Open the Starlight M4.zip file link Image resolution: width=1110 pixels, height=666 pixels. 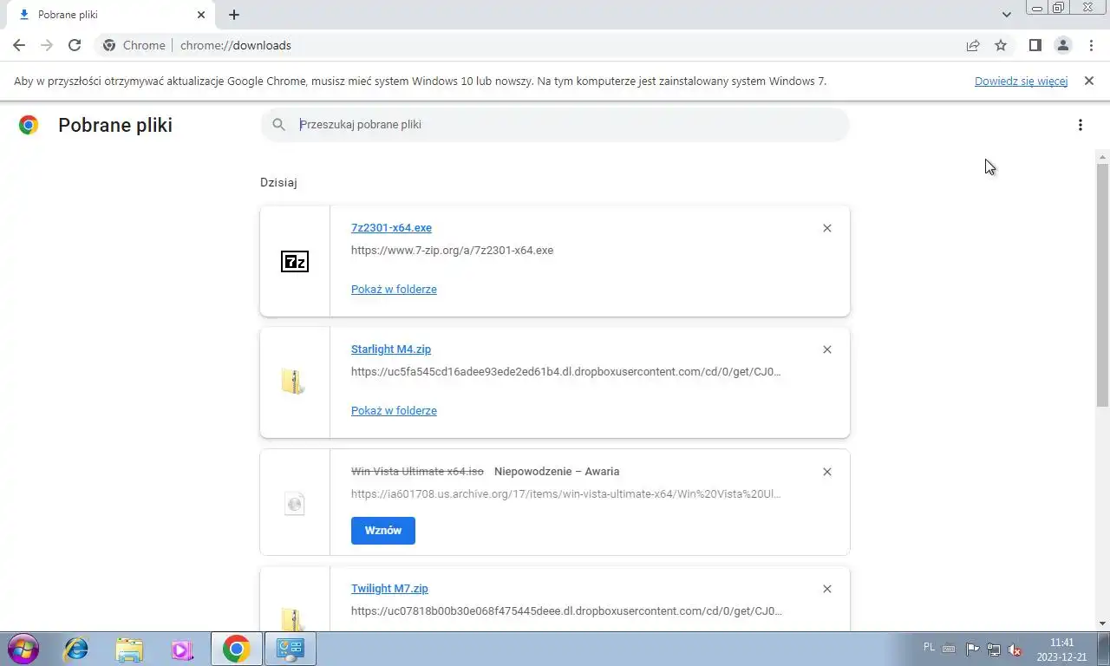(x=391, y=349)
